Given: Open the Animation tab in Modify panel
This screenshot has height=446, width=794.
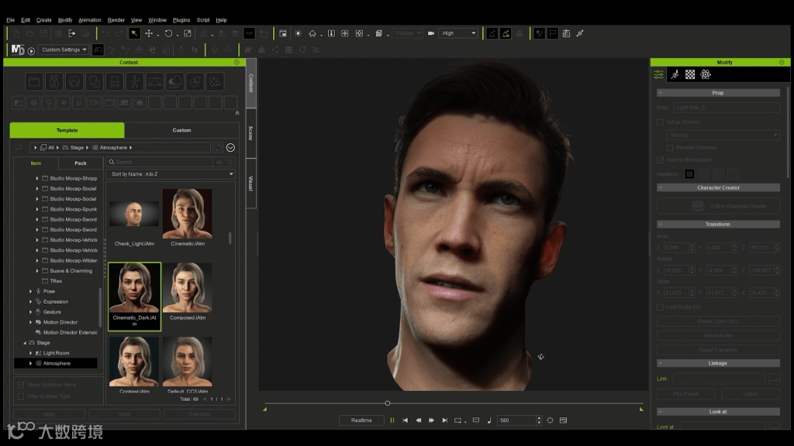Looking at the screenshot, I should click(674, 74).
